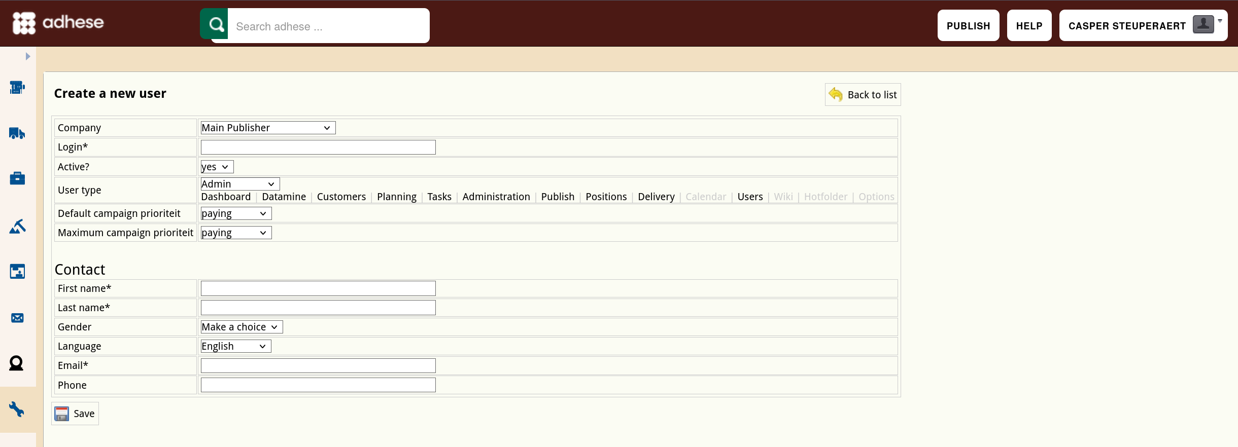Open the envelope mail sidebar icon
This screenshot has width=1238, height=447.
tap(17, 318)
